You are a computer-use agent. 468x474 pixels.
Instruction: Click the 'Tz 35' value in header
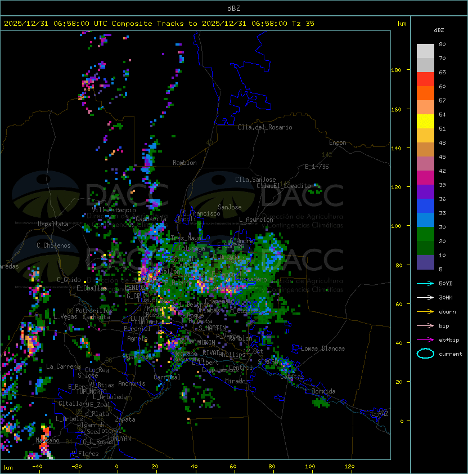click(x=303, y=24)
